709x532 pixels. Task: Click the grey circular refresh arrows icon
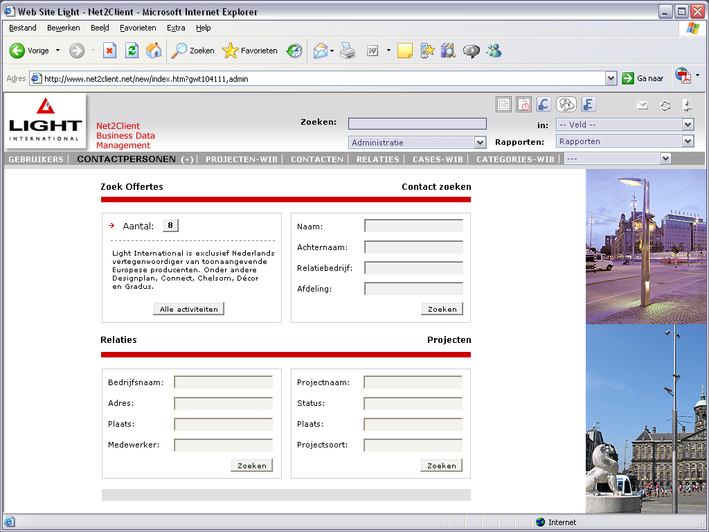[x=665, y=106]
